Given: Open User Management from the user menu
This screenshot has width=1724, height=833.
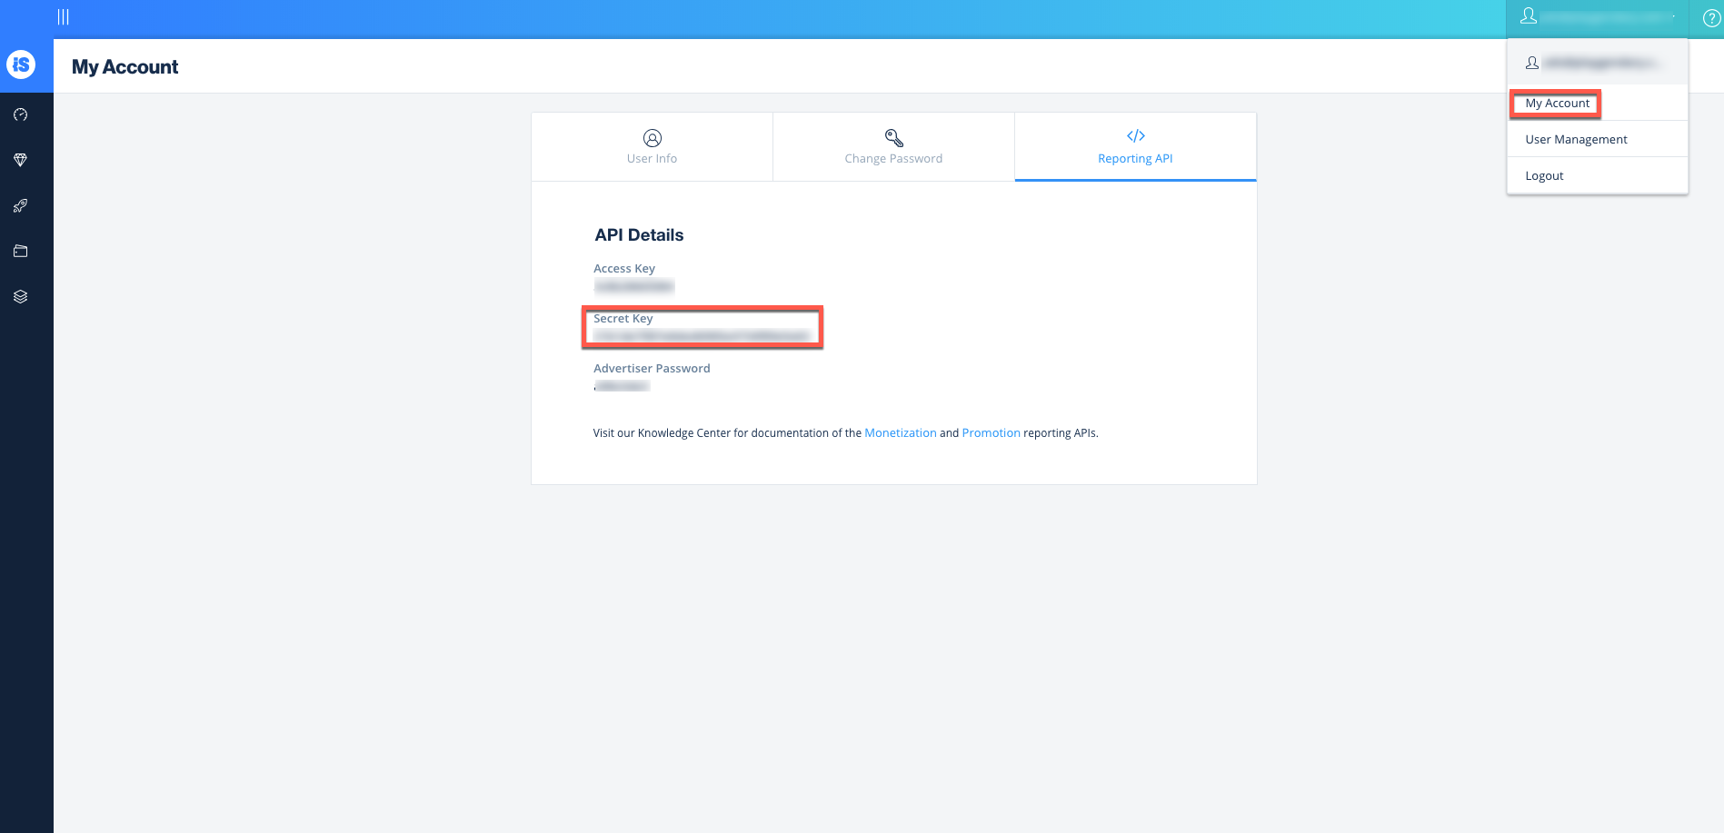Looking at the screenshot, I should coord(1576,140).
